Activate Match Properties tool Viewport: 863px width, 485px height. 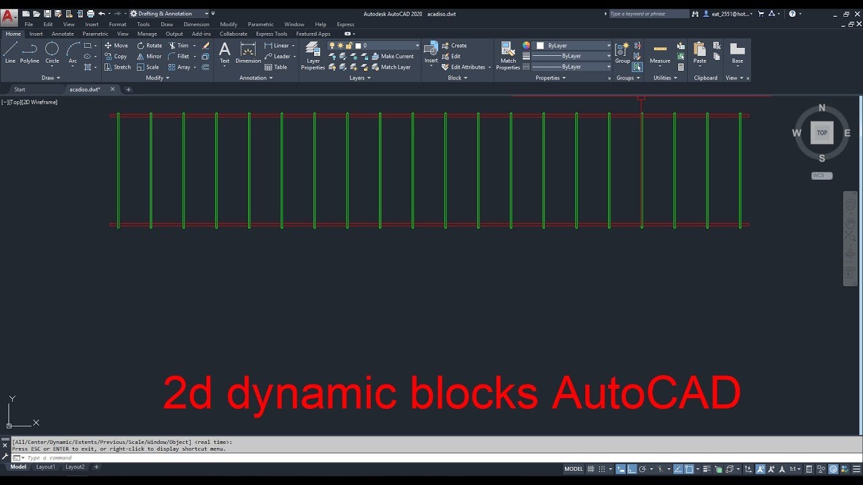508,55
